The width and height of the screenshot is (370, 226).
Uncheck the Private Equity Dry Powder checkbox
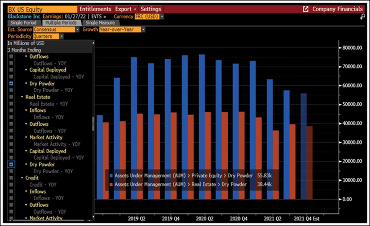click(x=11, y=83)
